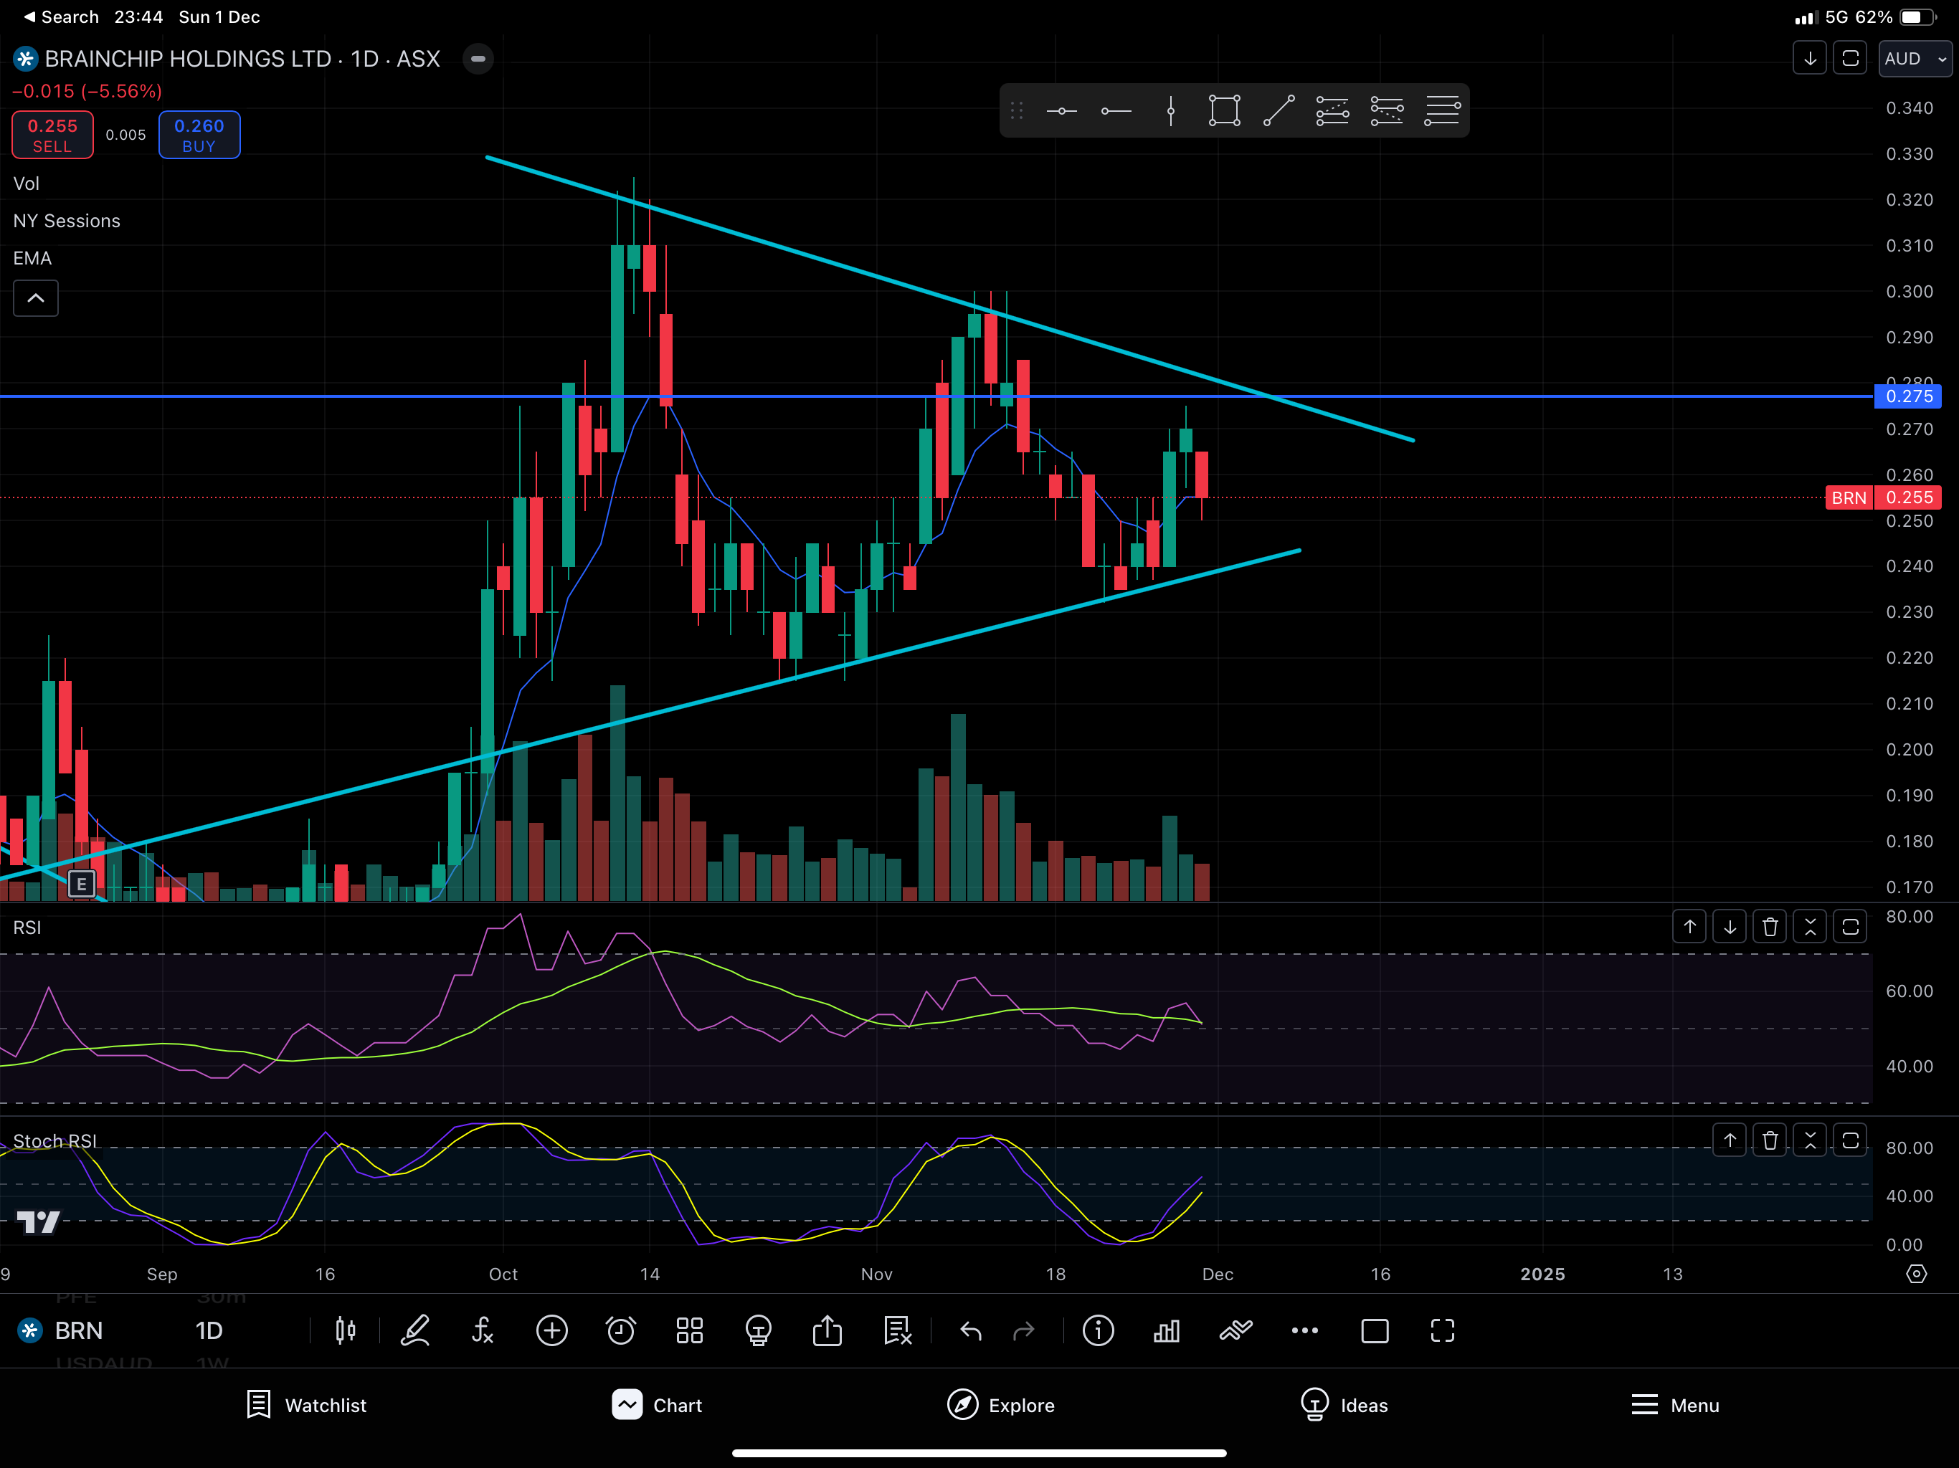Open the 1D interval selector

[210, 1330]
